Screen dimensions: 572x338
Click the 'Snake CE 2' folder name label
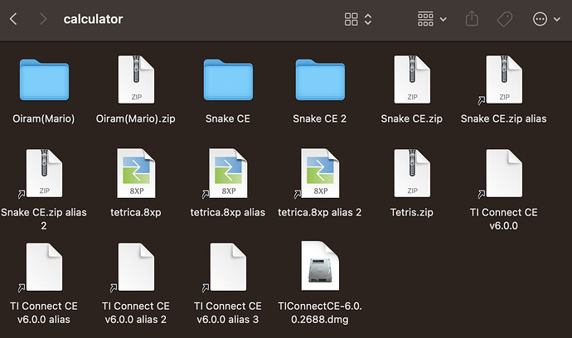[319, 118]
